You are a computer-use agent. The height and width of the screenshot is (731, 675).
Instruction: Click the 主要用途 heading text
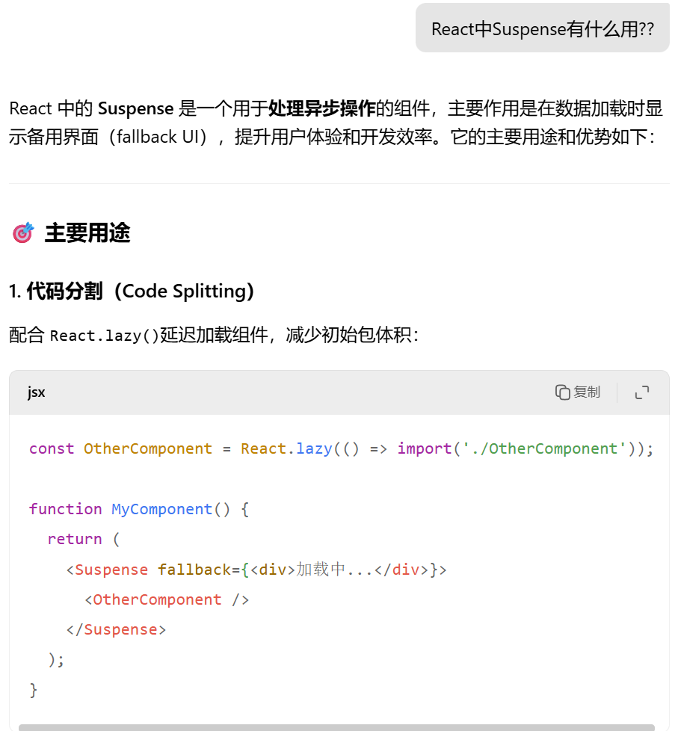(87, 233)
